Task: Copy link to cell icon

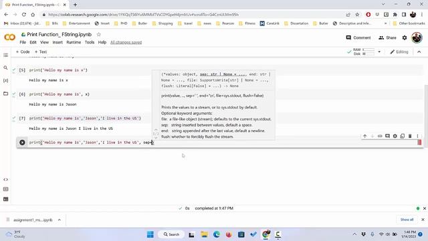Action: click(x=380, y=136)
